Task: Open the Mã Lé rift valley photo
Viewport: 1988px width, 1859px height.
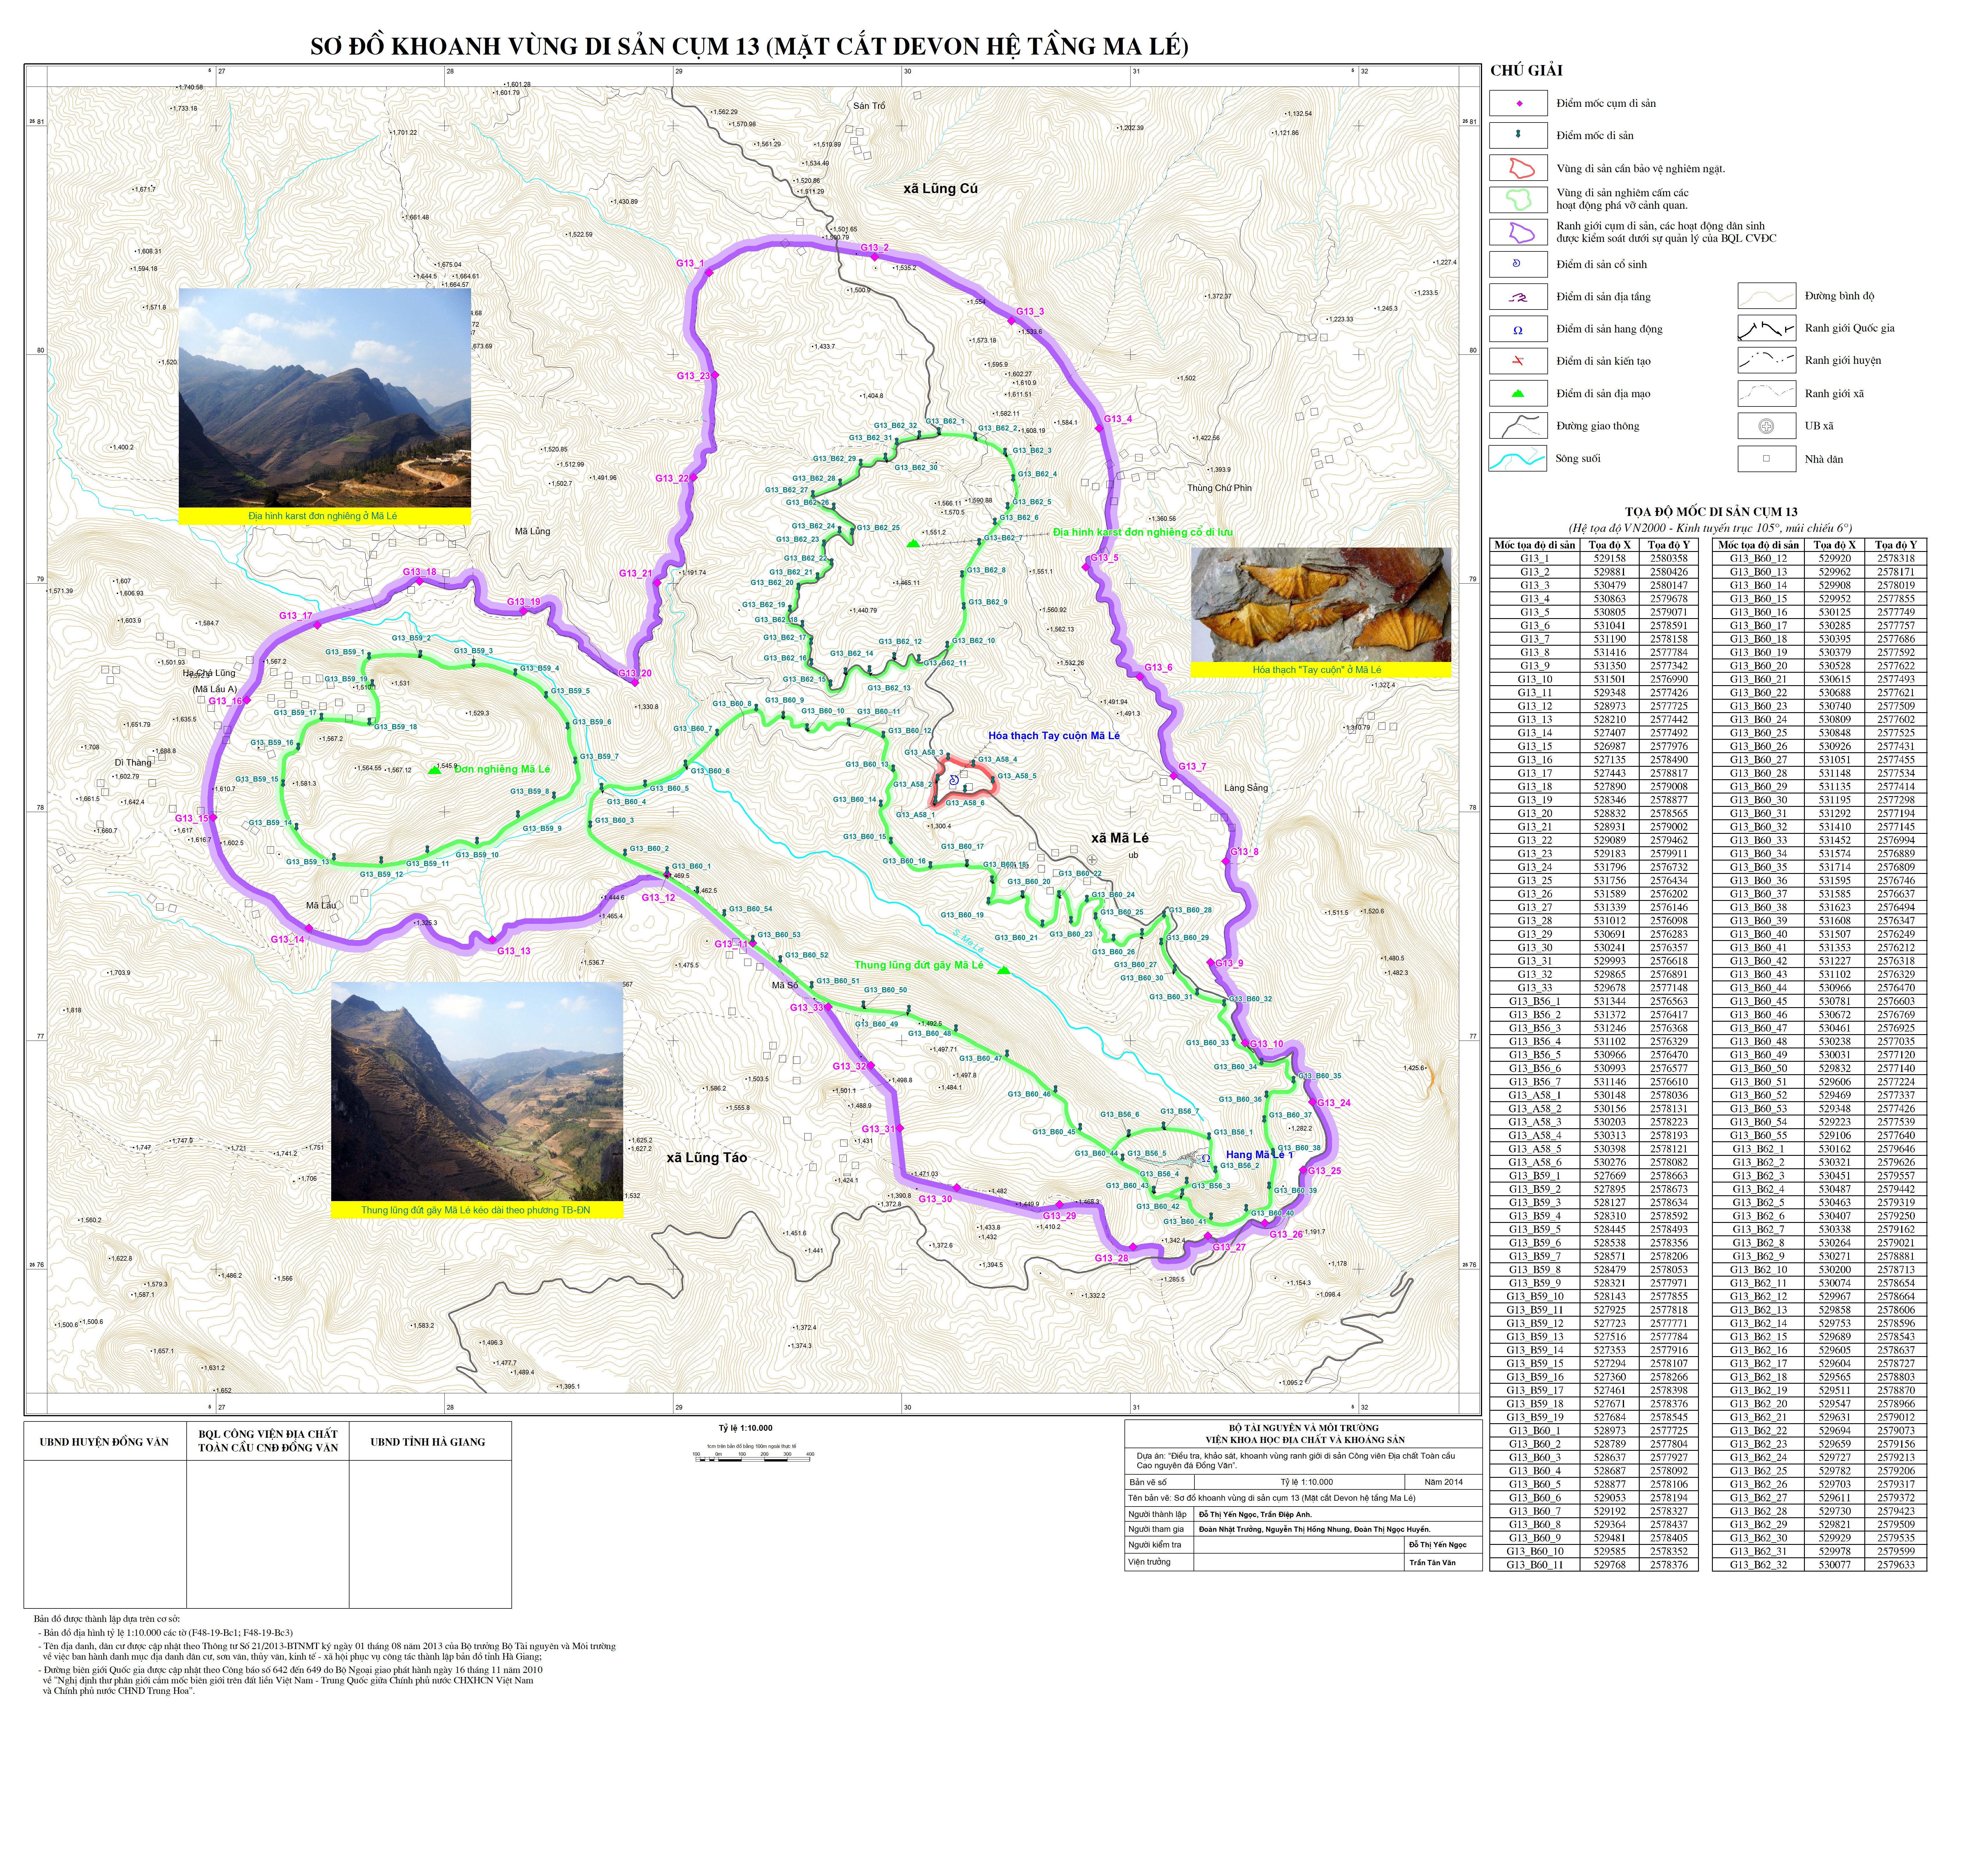Action: (x=477, y=1091)
